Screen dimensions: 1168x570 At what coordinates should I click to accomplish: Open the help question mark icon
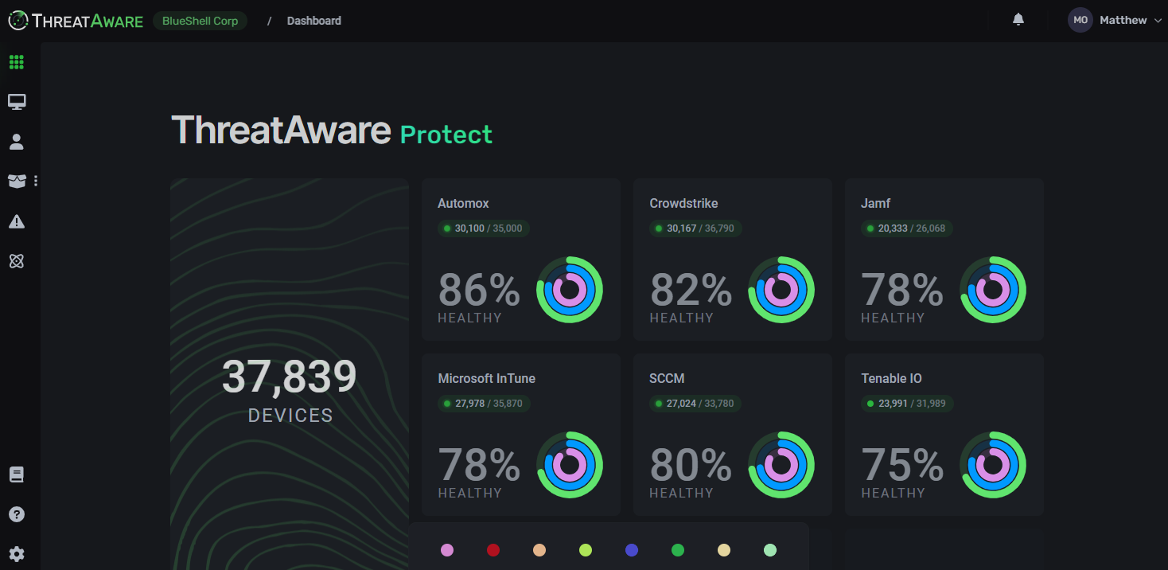17,514
